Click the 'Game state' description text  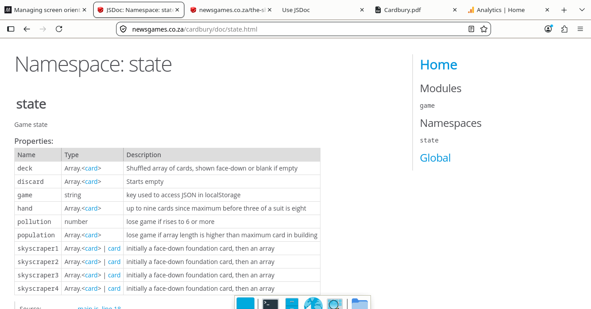pos(31,125)
